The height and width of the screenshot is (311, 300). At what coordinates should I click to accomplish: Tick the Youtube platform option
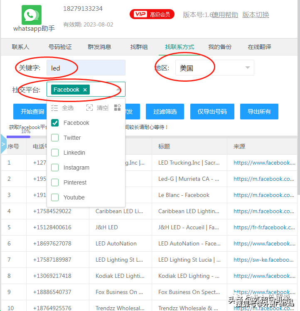pyautogui.click(x=55, y=197)
